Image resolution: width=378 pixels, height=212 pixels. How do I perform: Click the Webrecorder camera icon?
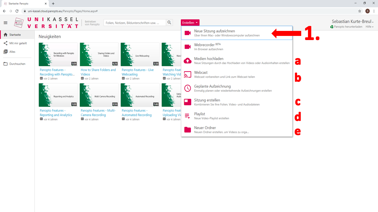pos(188,47)
